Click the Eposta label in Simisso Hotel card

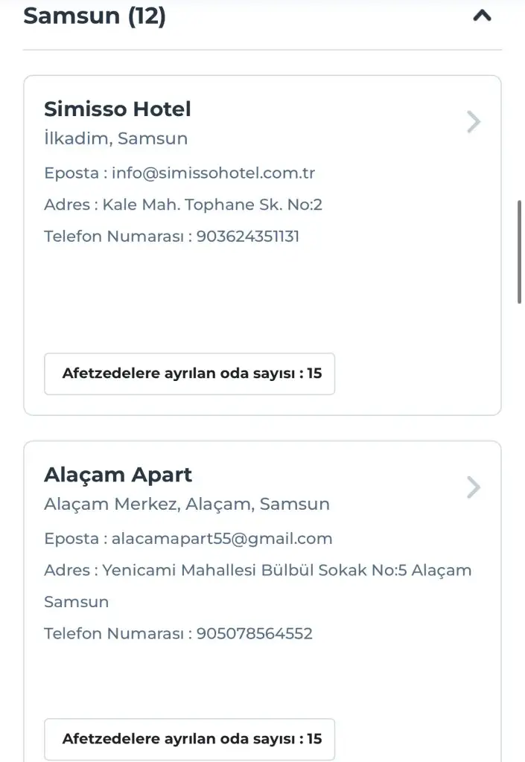(71, 173)
